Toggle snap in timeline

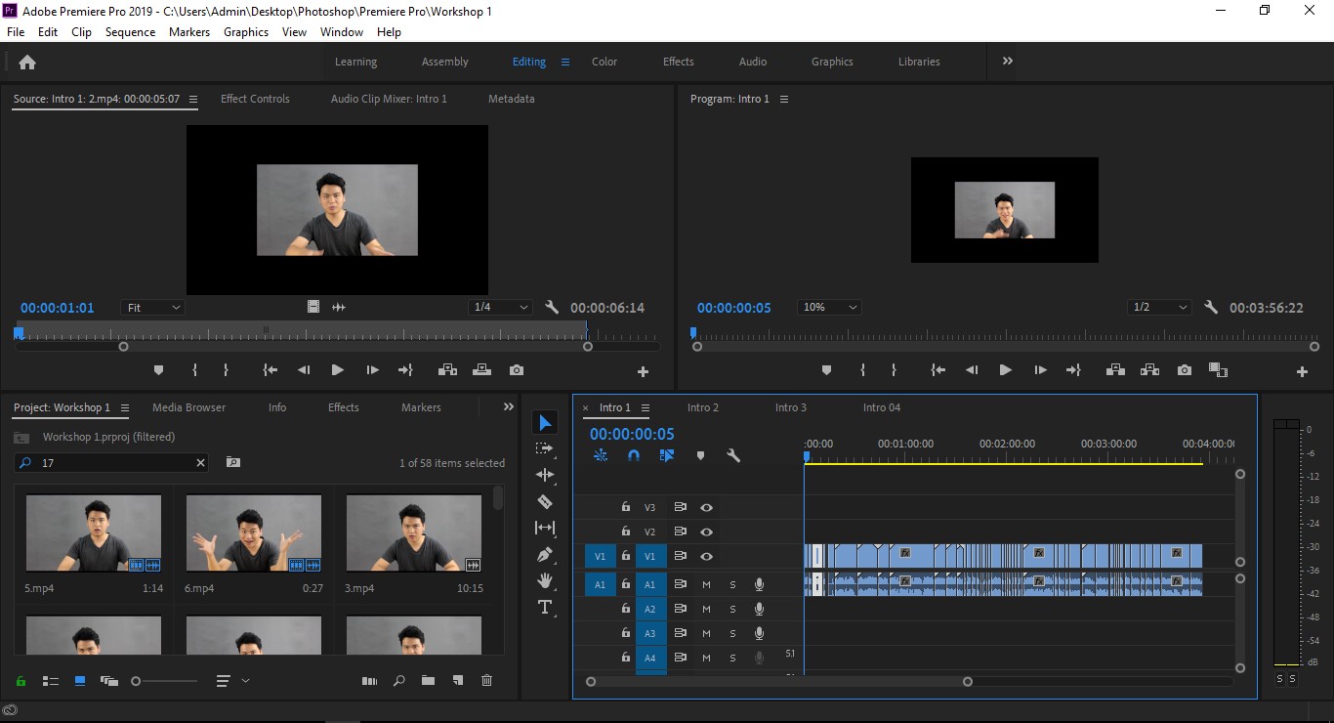634,455
